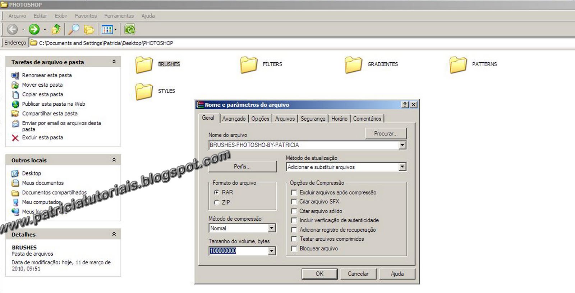The image size is (575, 293).
Task: Click the Procurar... button
Action: point(386,134)
